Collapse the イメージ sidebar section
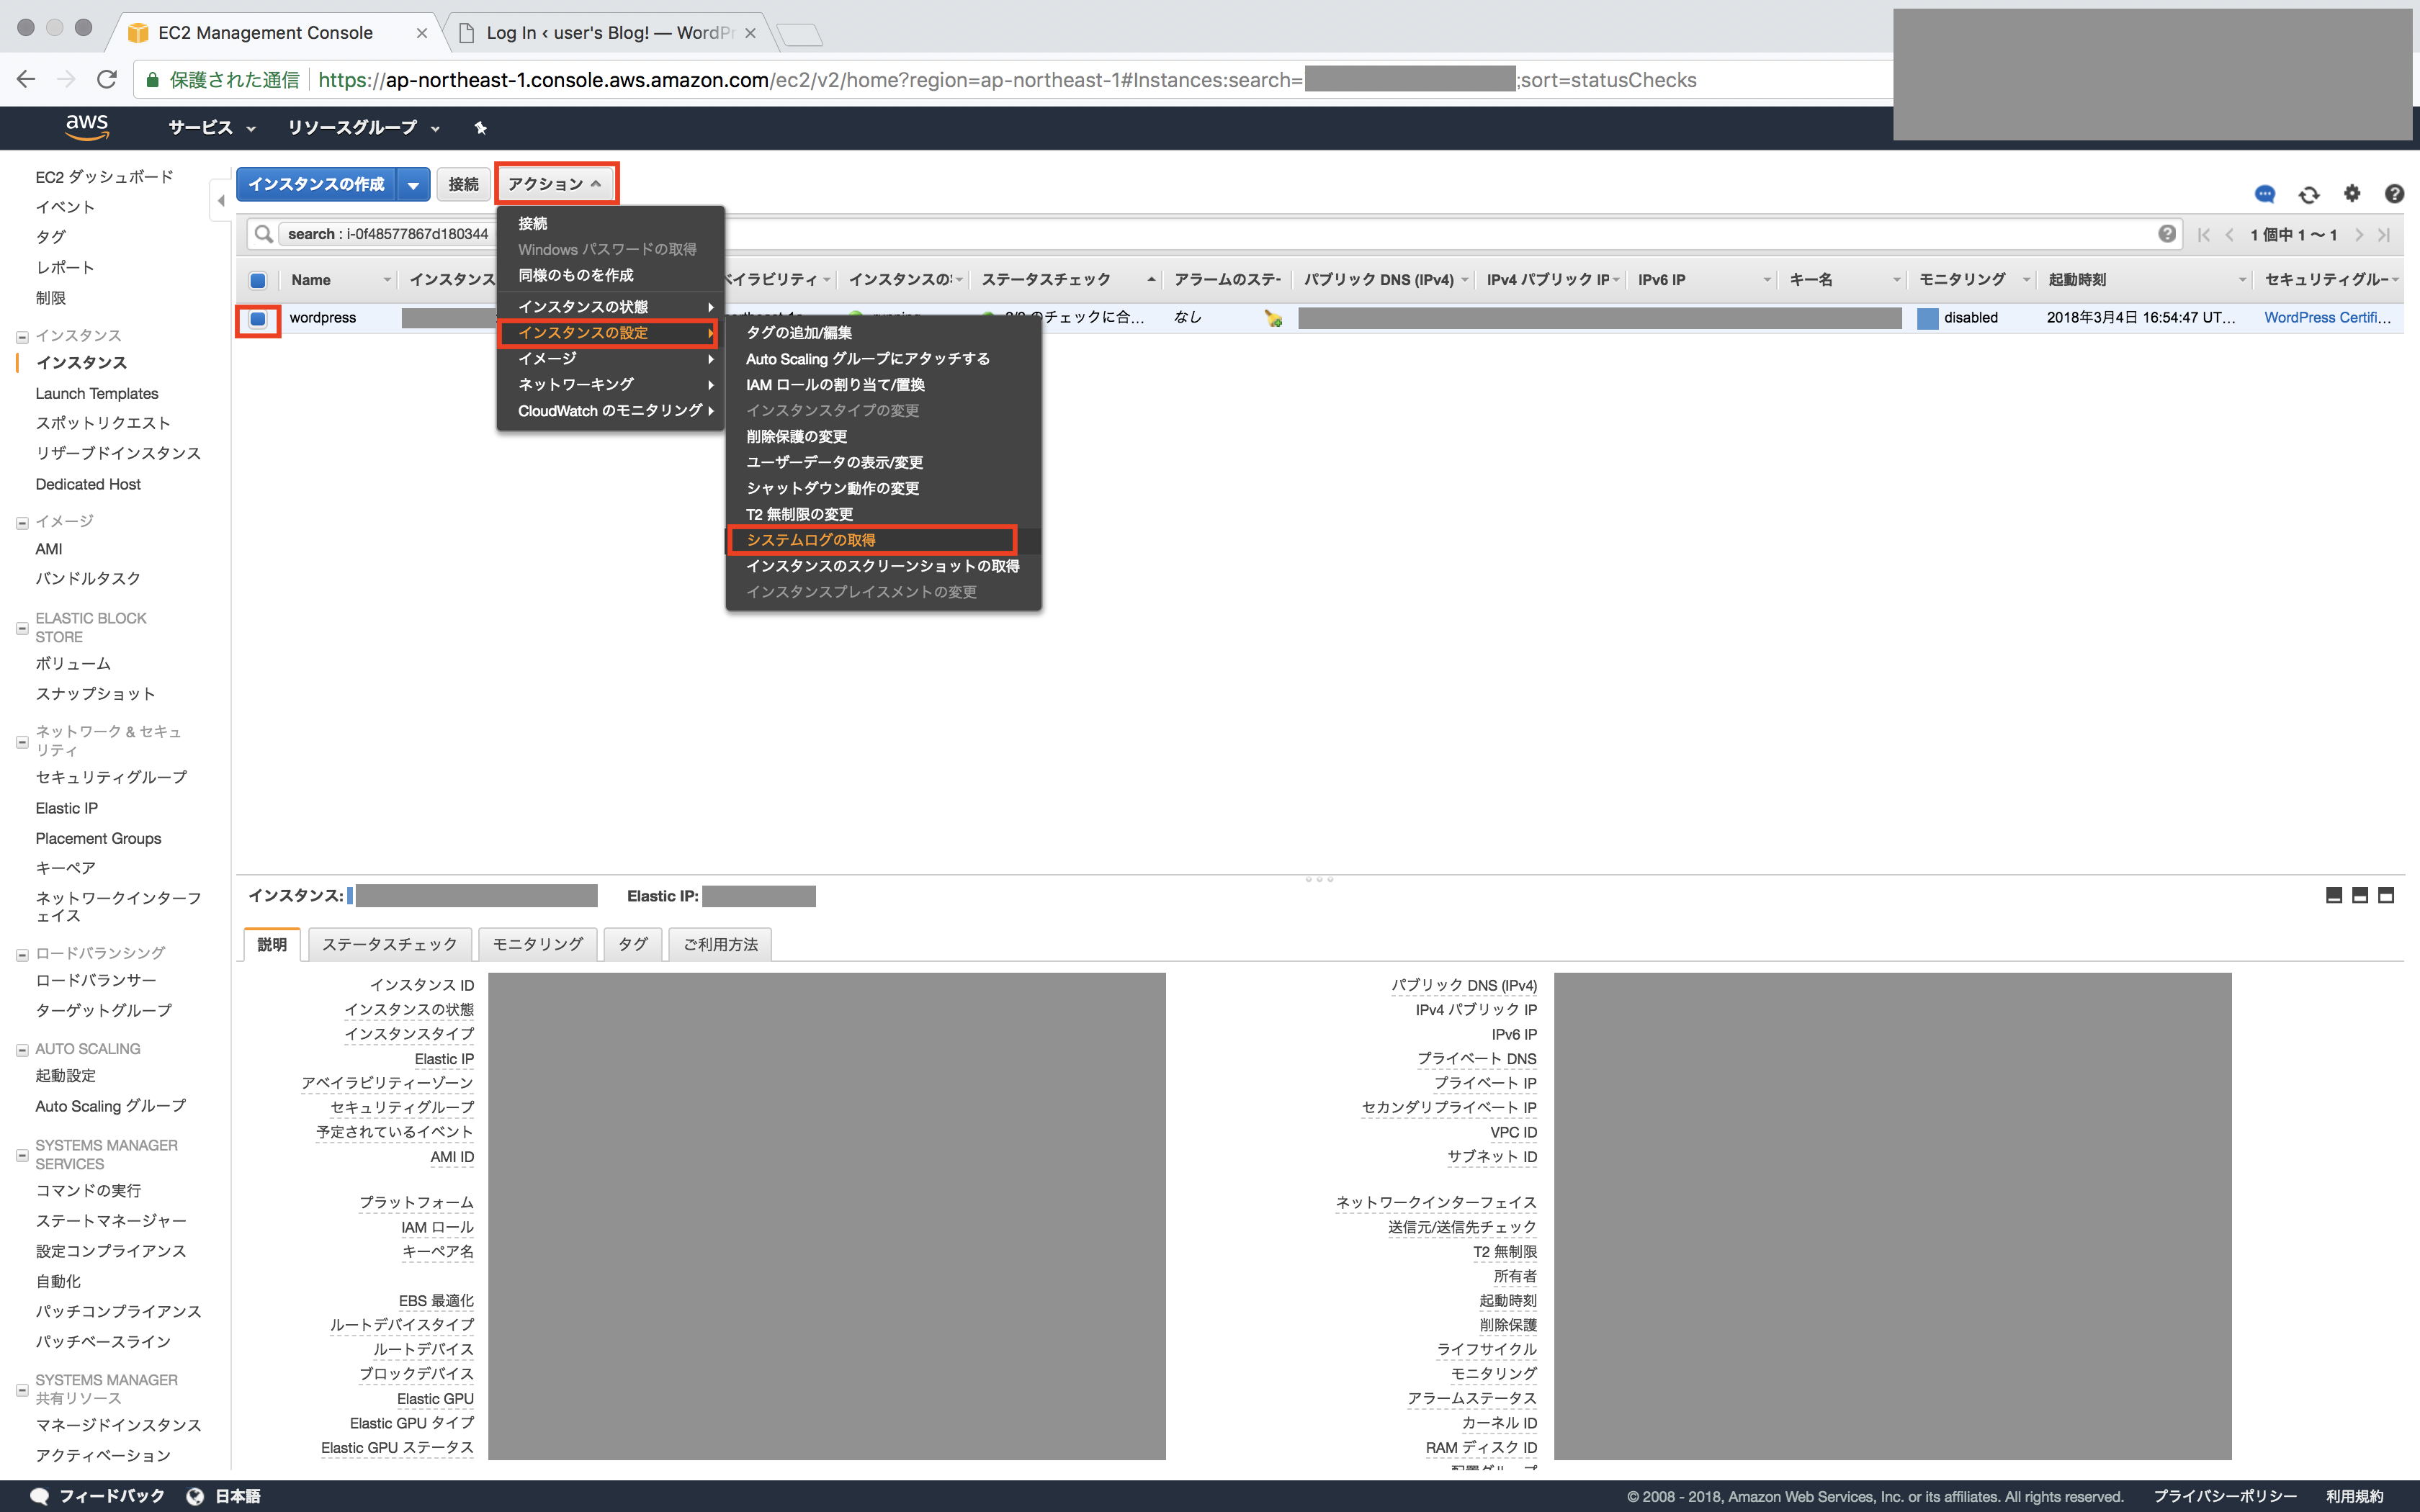 (x=22, y=522)
